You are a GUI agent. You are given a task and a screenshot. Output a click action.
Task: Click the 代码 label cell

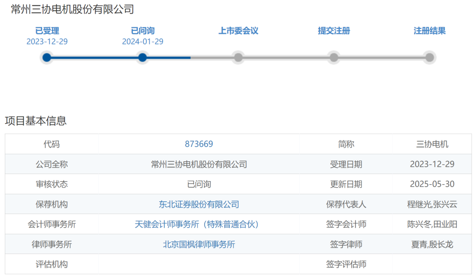(x=52, y=144)
